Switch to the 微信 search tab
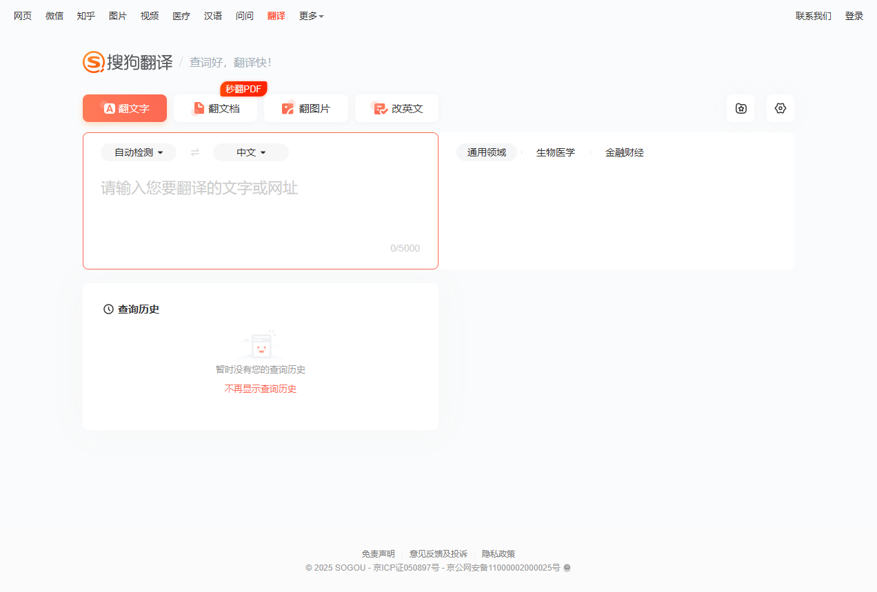 click(54, 15)
